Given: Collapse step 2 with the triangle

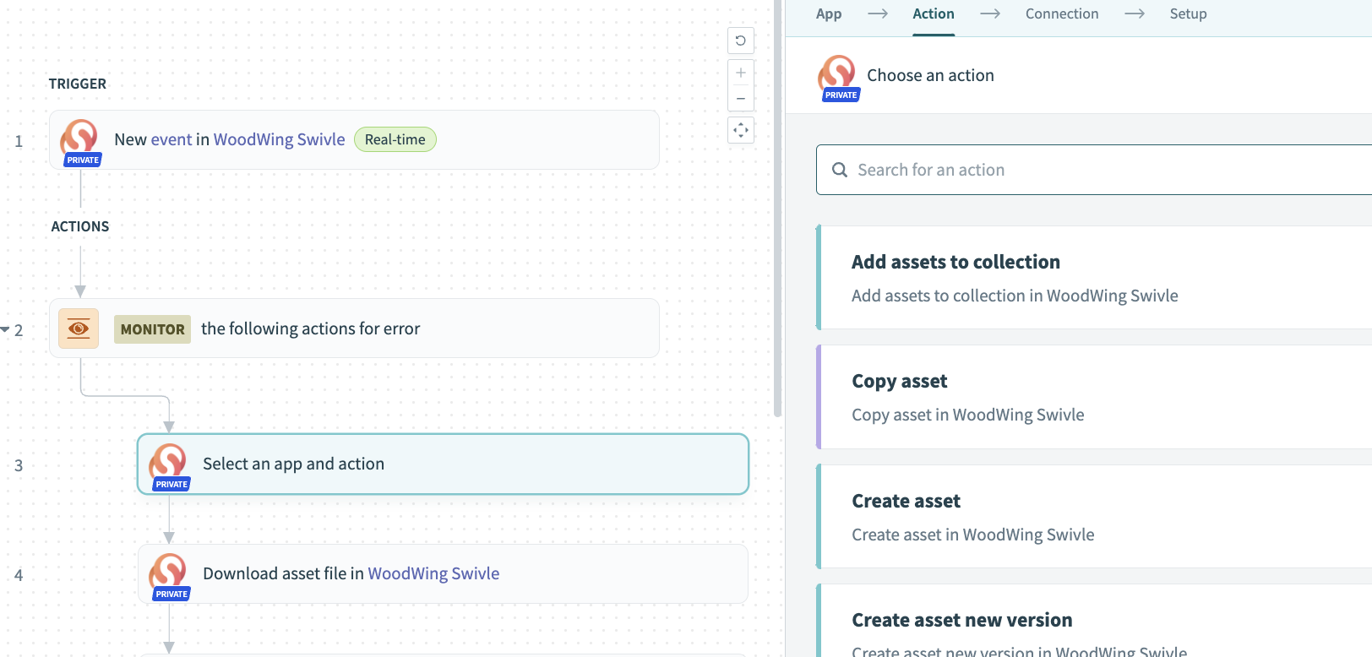Looking at the screenshot, I should 5,329.
